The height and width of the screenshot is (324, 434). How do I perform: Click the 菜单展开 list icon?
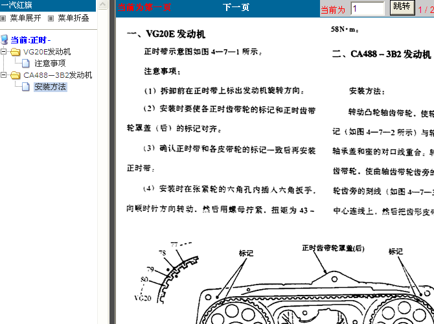[x=3, y=19]
